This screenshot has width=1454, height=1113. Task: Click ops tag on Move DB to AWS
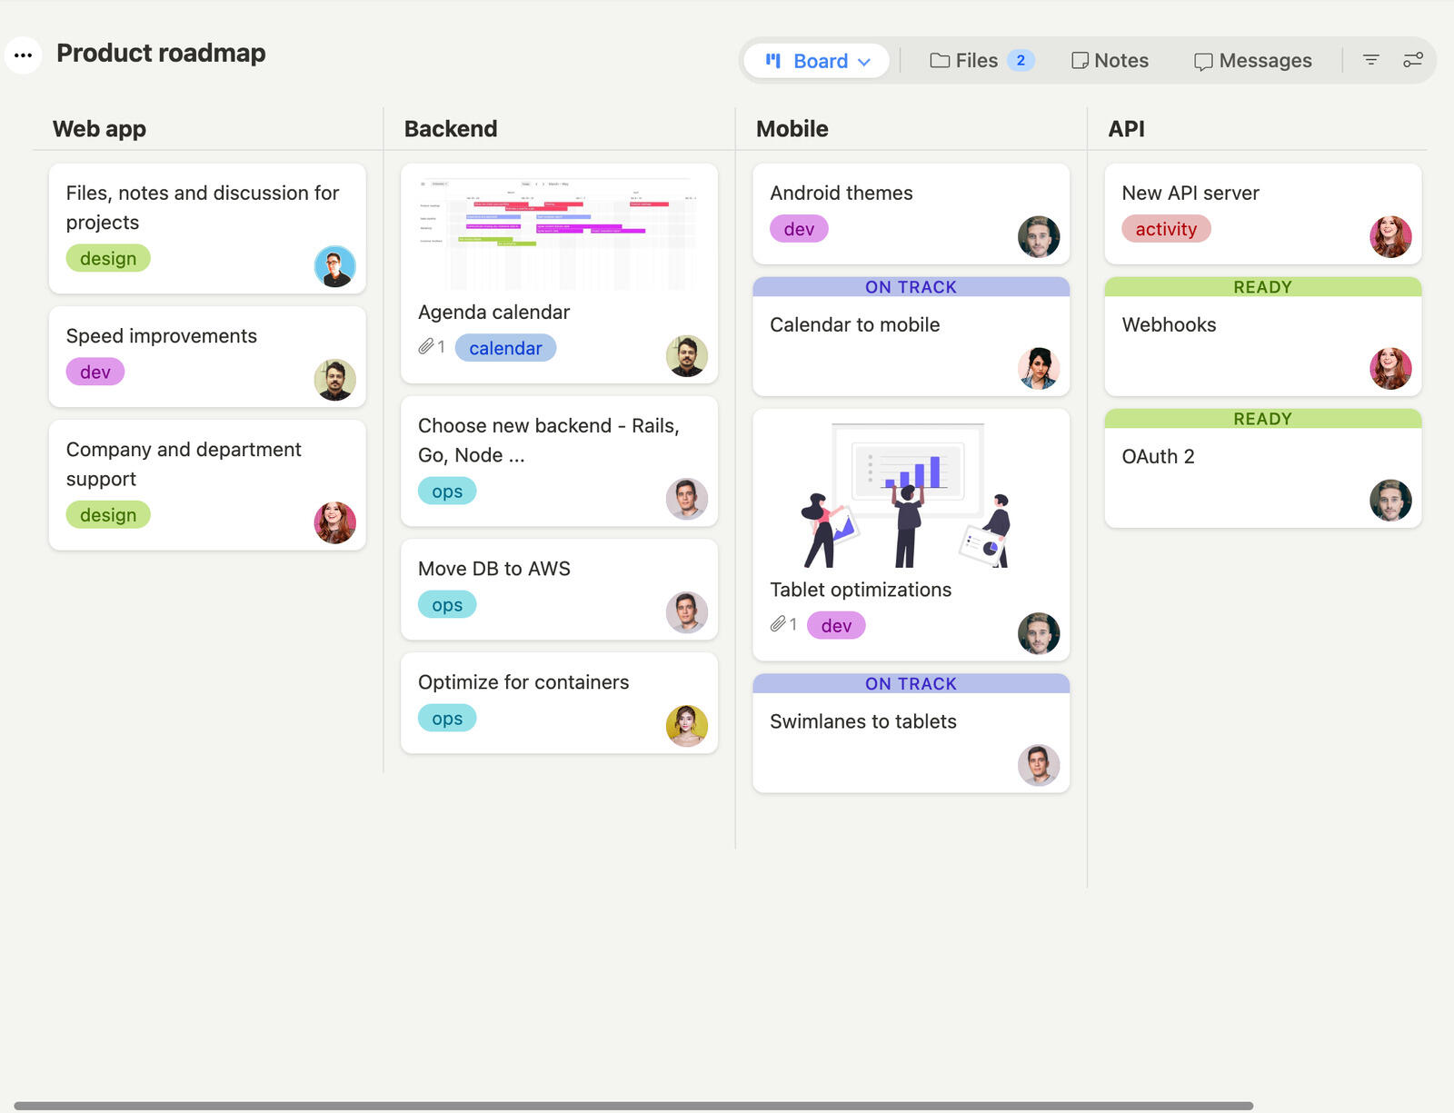[447, 605]
